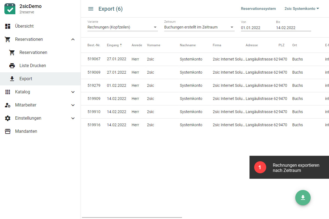The image size is (329, 219).
Task: Click the Reservationssystem link
Action: coord(258,9)
